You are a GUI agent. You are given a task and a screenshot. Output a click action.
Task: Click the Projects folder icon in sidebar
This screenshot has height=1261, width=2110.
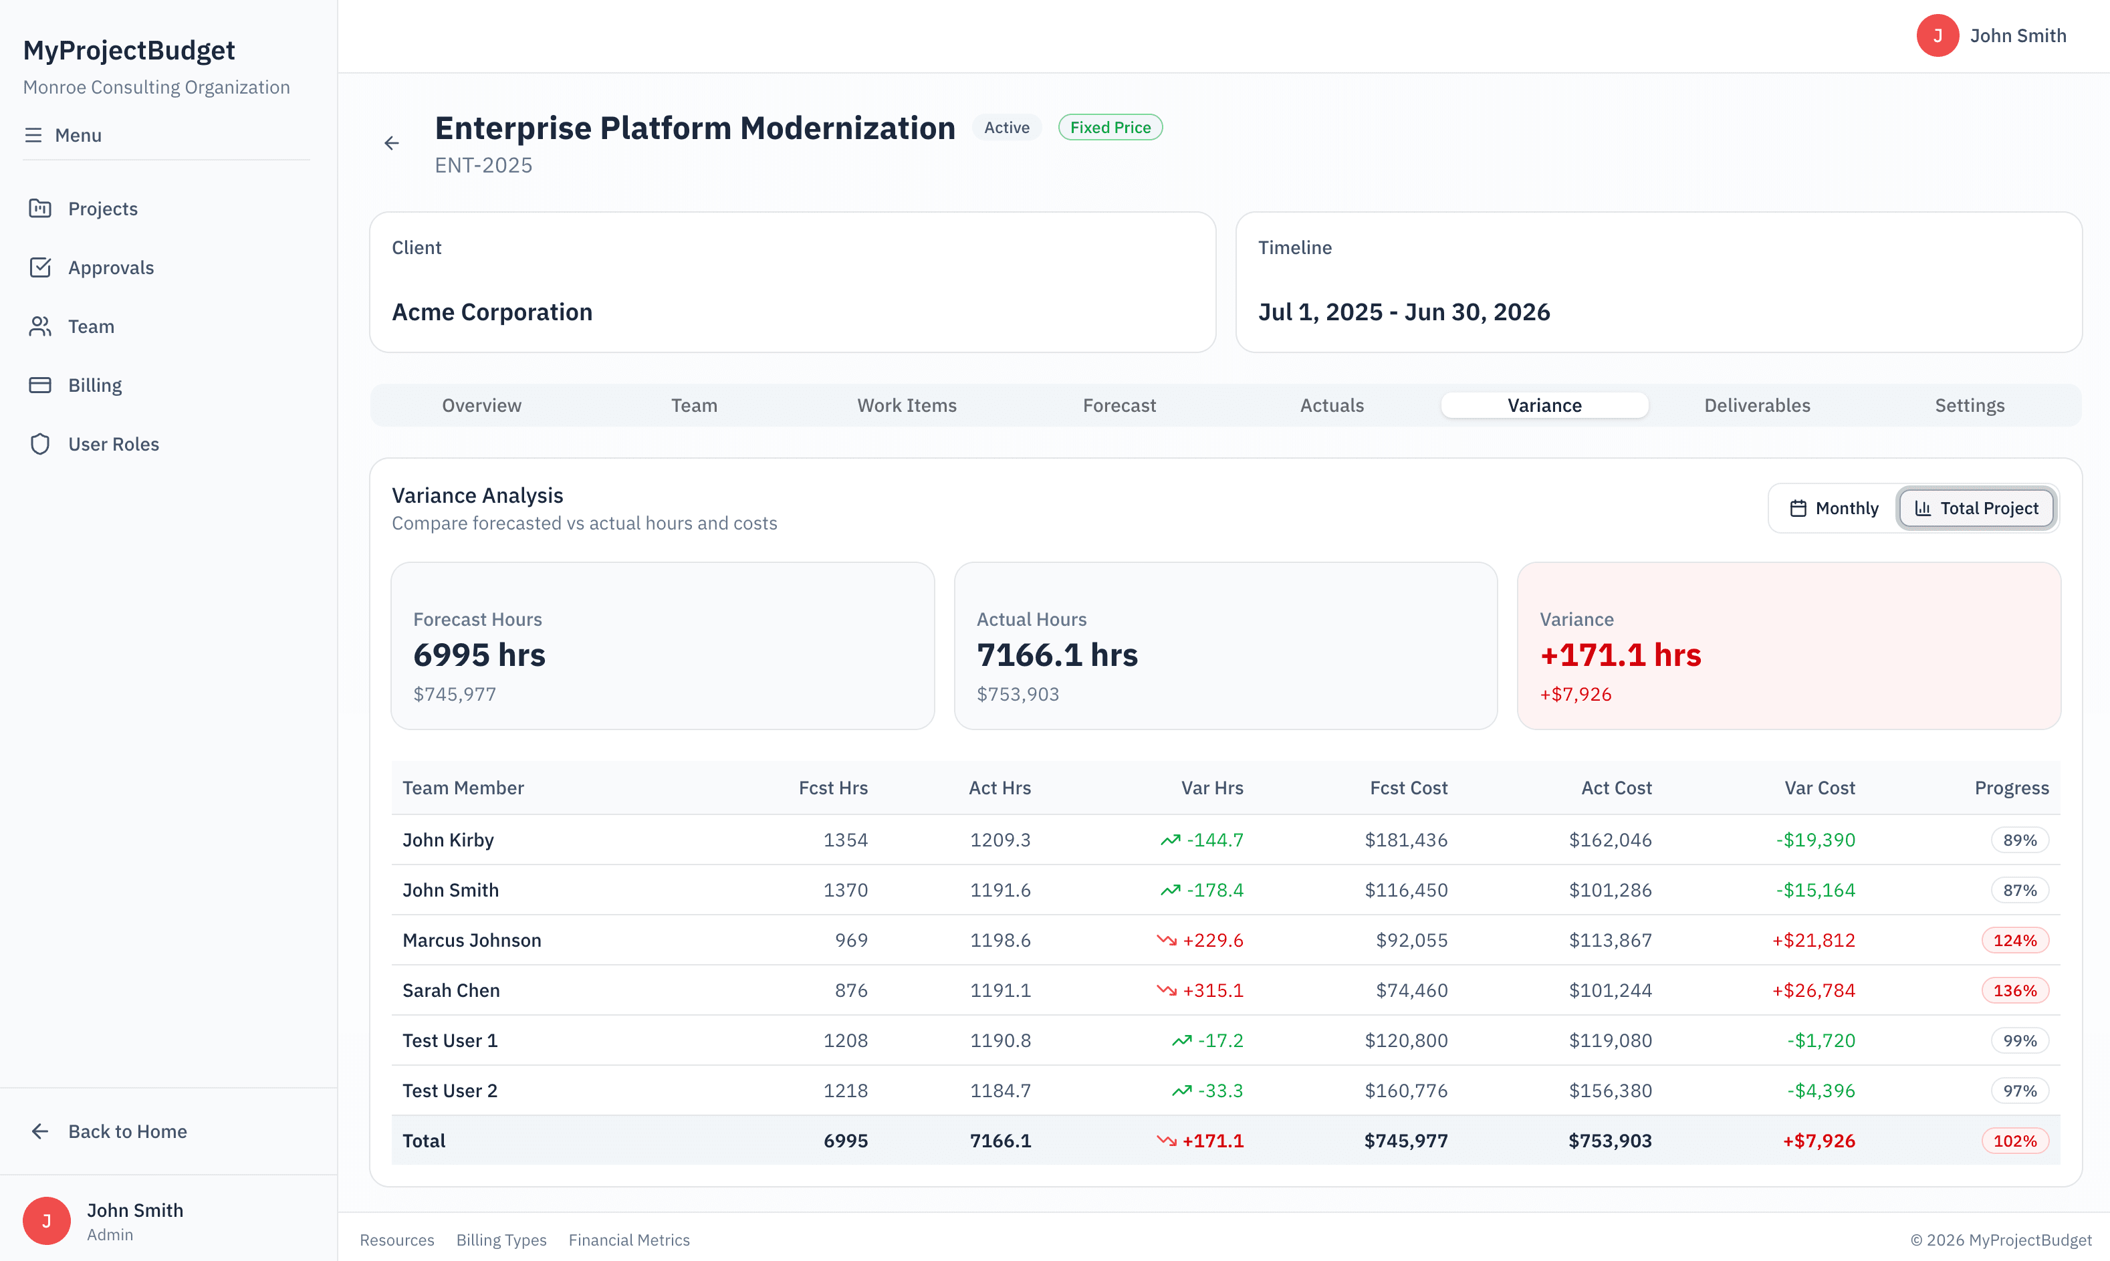pyautogui.click(x=40, y=208)
